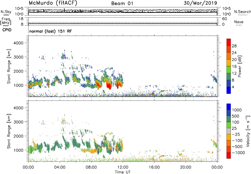
Task: Click the 'normal (fast) 151 RF' text
Action: (x=51, y=31)
